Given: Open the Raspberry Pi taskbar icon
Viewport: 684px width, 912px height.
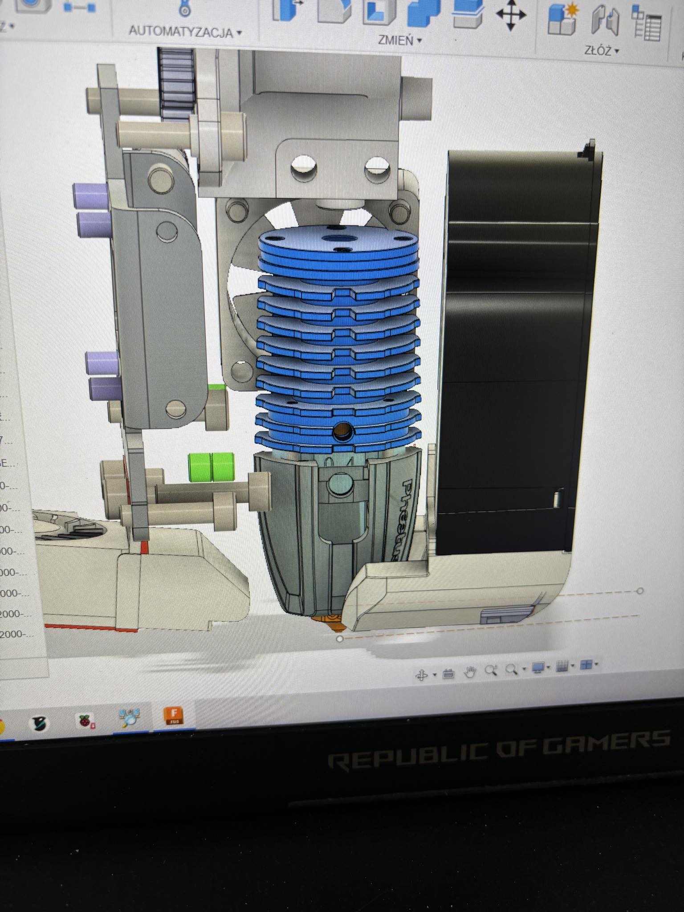Looking at the screenshot, I should click(85, 721).
